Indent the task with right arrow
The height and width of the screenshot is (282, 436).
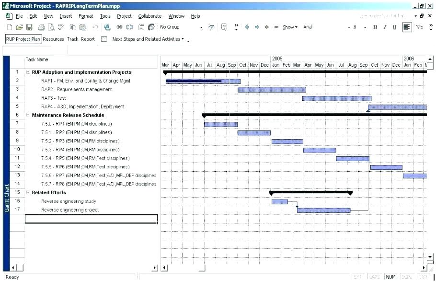[x=257, y=27]
